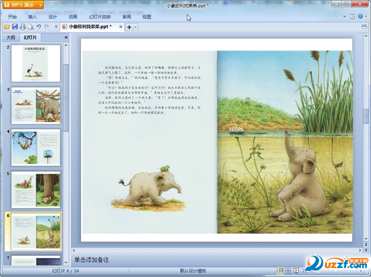
Task: Click the zoom slider handle
Action: click(x=336, y=271)
